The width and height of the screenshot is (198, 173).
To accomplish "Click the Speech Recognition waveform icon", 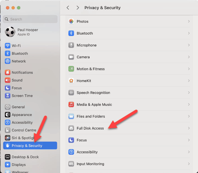I will coord(71,92).
